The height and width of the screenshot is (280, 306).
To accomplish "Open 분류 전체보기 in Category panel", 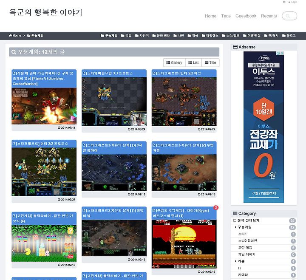I will [x=248, y=221].
